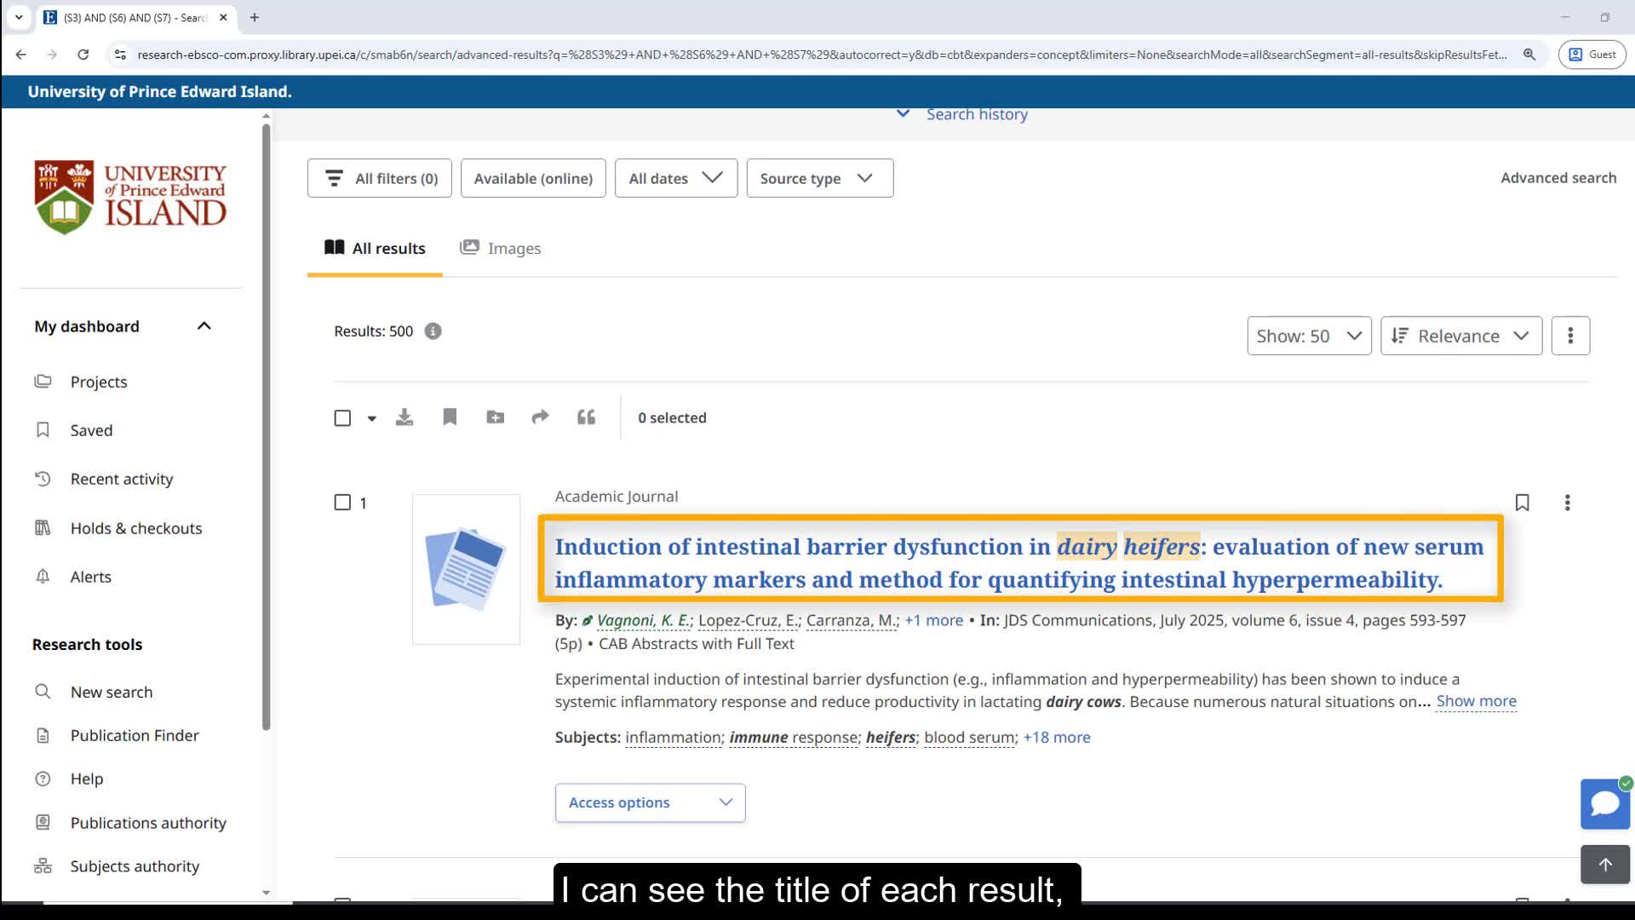Click the share arrow icon in toolbar
This screenshot has width=1635, height=920.
540,417
